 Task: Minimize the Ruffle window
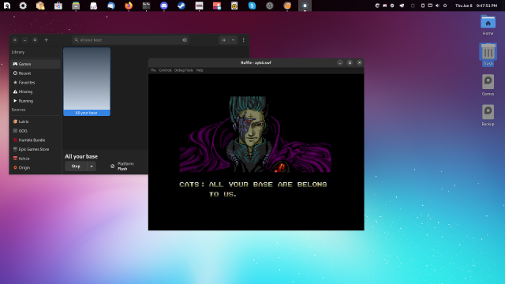click(340, 63)
